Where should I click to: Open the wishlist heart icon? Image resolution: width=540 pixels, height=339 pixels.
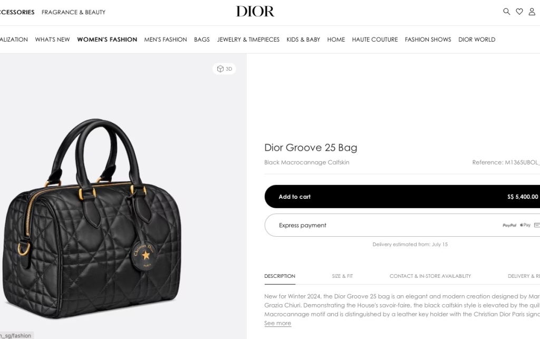519,12
